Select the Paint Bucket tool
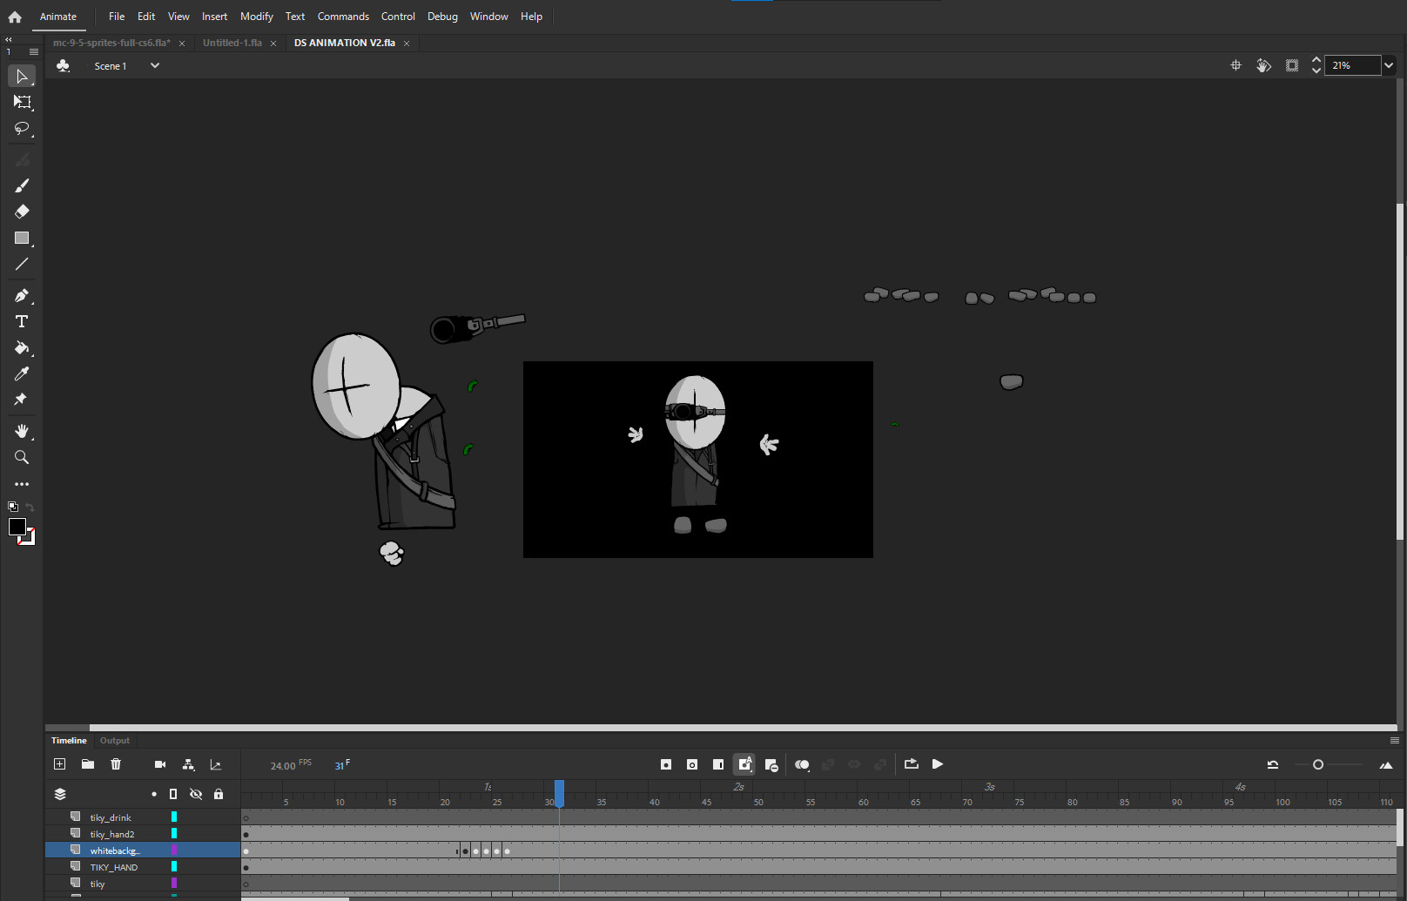 pyautogui.click(x=22, y=347)
